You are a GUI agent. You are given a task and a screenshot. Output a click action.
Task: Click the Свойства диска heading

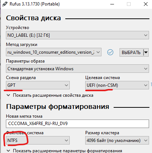point(34,18)
